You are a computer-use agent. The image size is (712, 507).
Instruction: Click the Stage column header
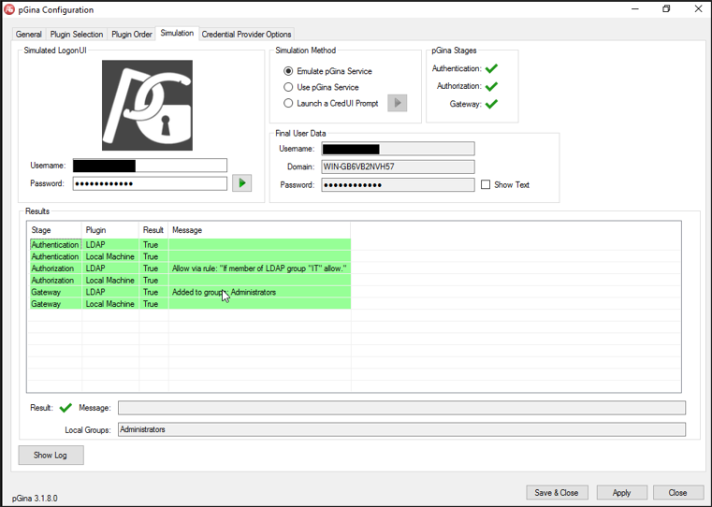[x=54, y=230]
